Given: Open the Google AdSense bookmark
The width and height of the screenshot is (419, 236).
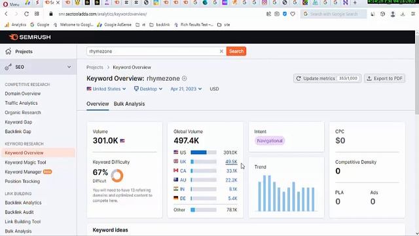Looking at the screenshot, I should 115,25.
